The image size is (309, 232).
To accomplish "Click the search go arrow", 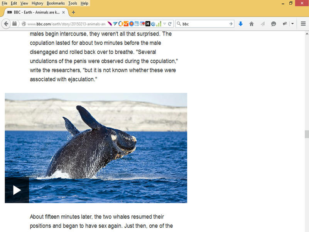I will [231, 24].
